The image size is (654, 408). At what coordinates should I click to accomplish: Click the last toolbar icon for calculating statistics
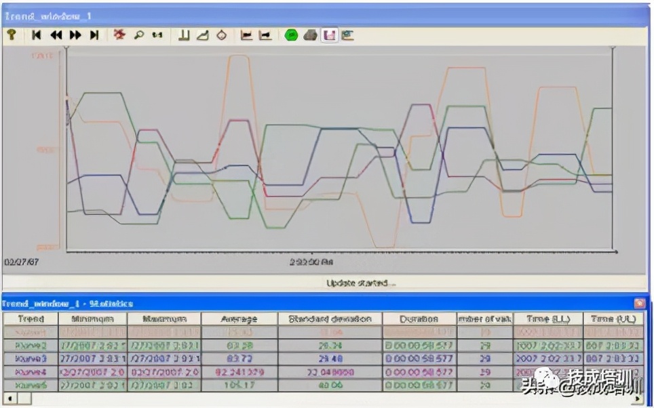point(348,35)
